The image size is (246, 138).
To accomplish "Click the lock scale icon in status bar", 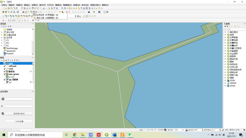I will [x=187, y=130].
